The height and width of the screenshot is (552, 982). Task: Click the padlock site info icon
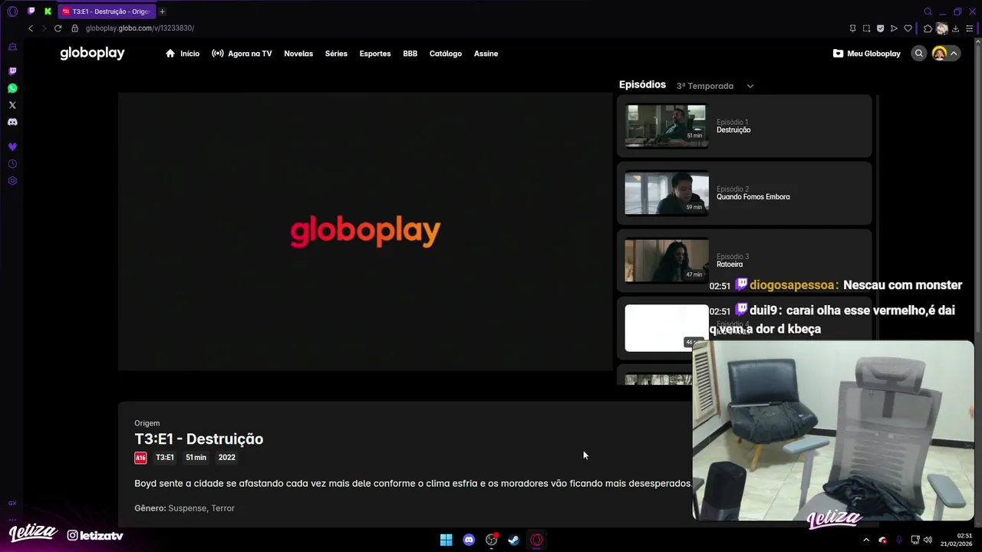tap(75, 28)
